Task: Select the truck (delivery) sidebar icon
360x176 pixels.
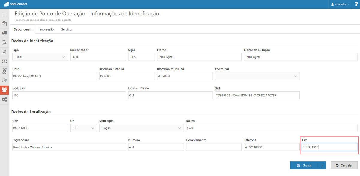Action: [4, 33]
